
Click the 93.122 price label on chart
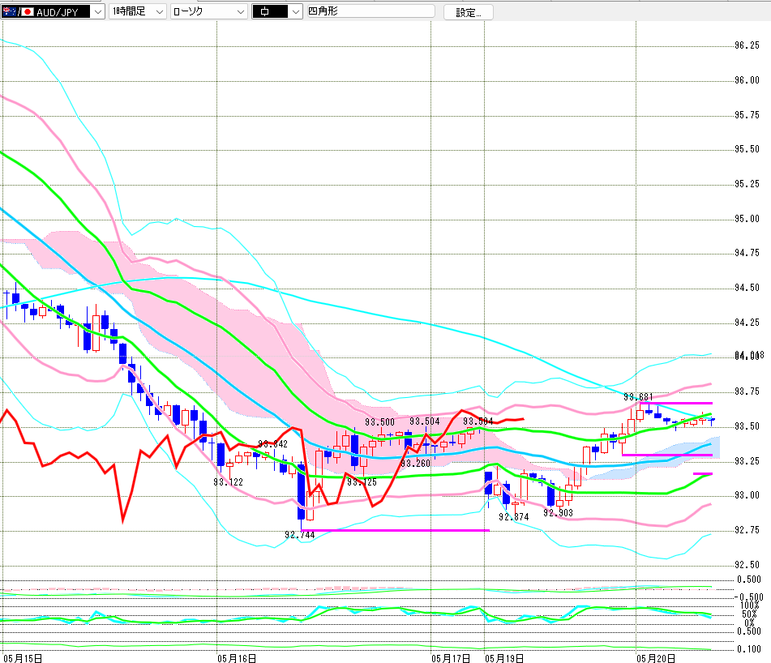coord(228,482)
